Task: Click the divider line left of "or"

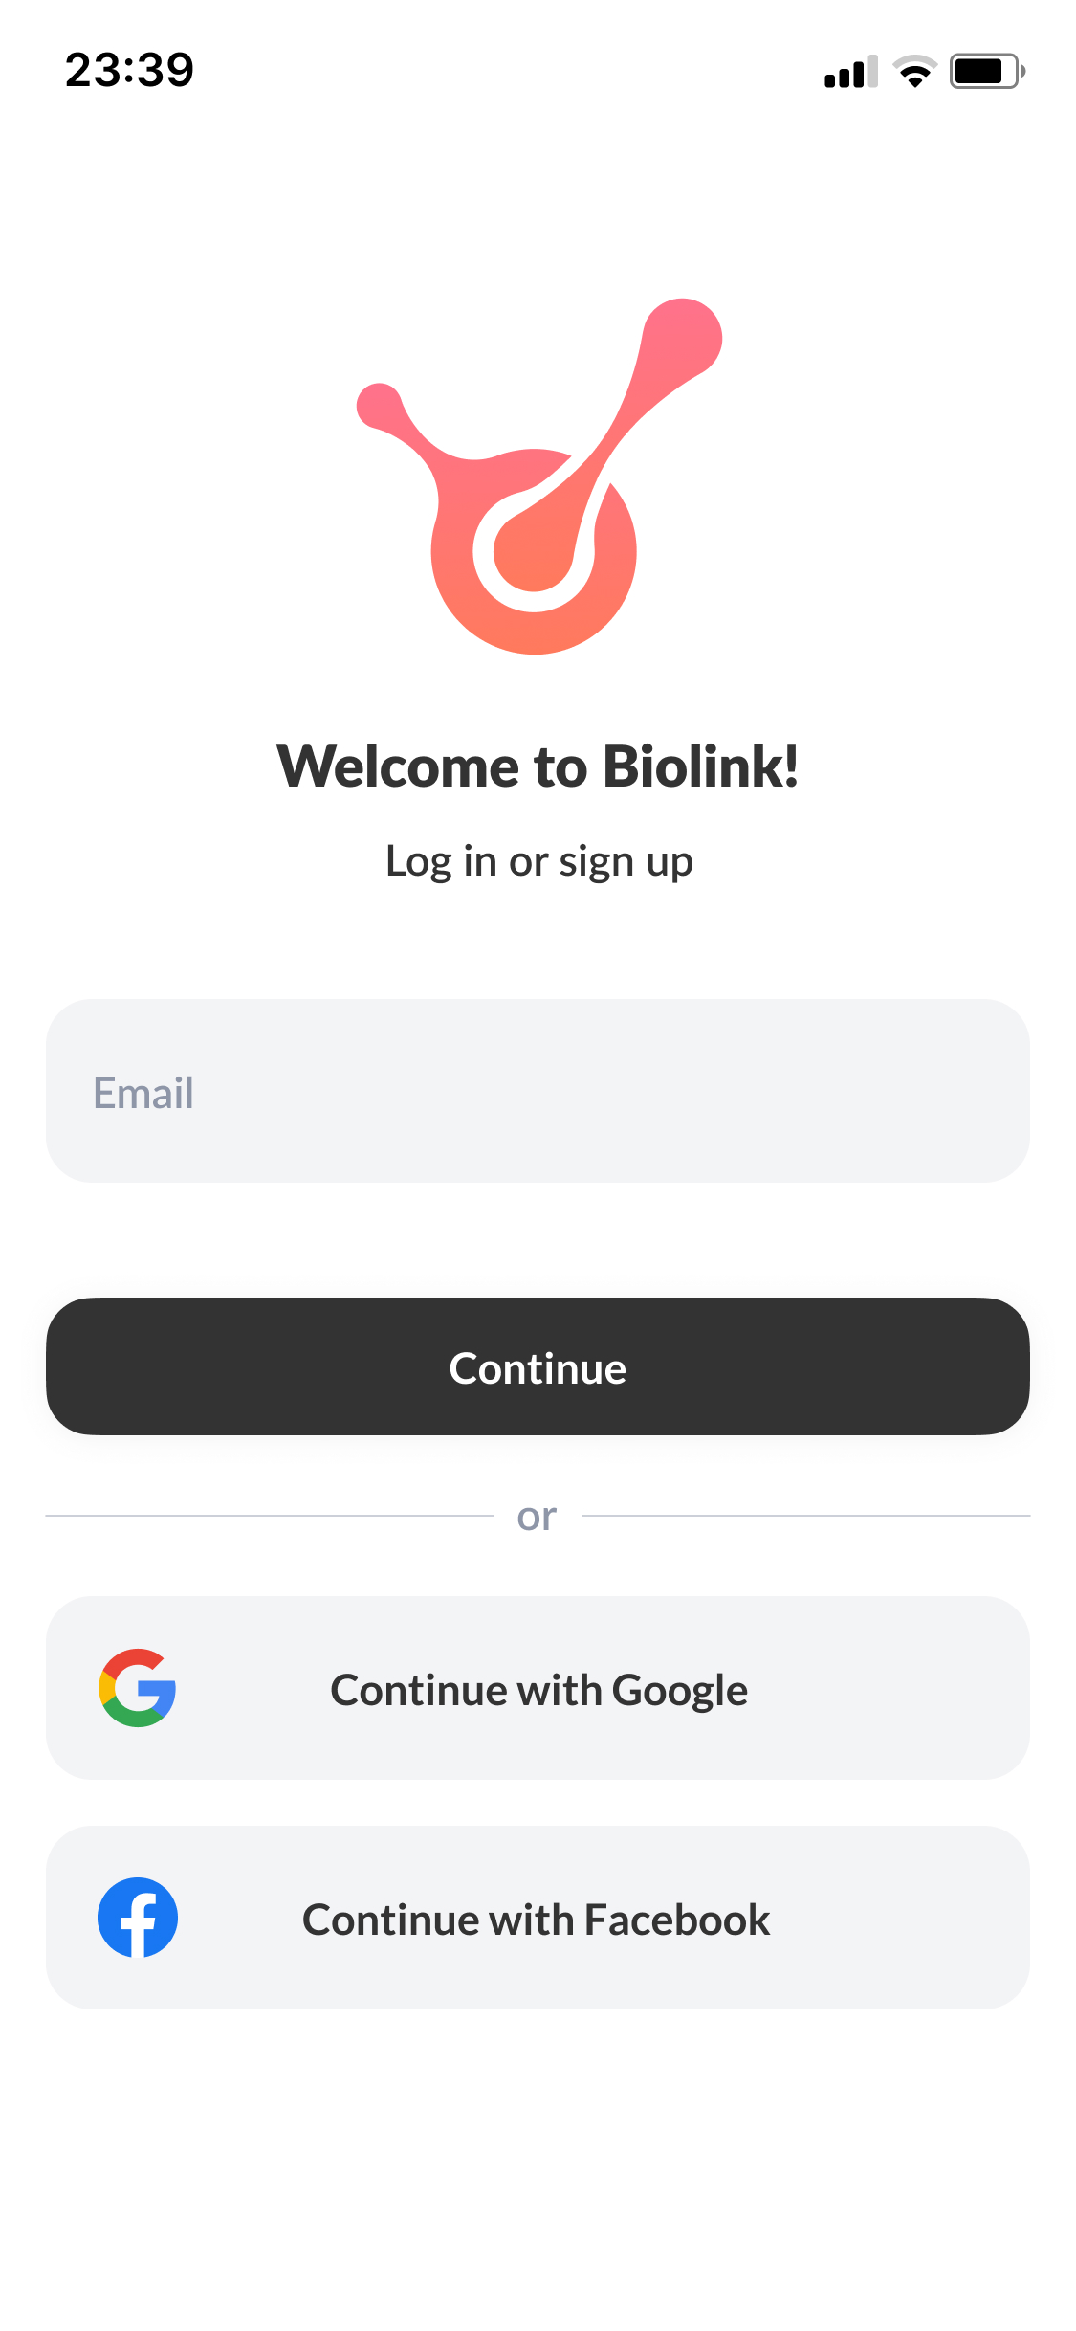Action: [269, 1516]
